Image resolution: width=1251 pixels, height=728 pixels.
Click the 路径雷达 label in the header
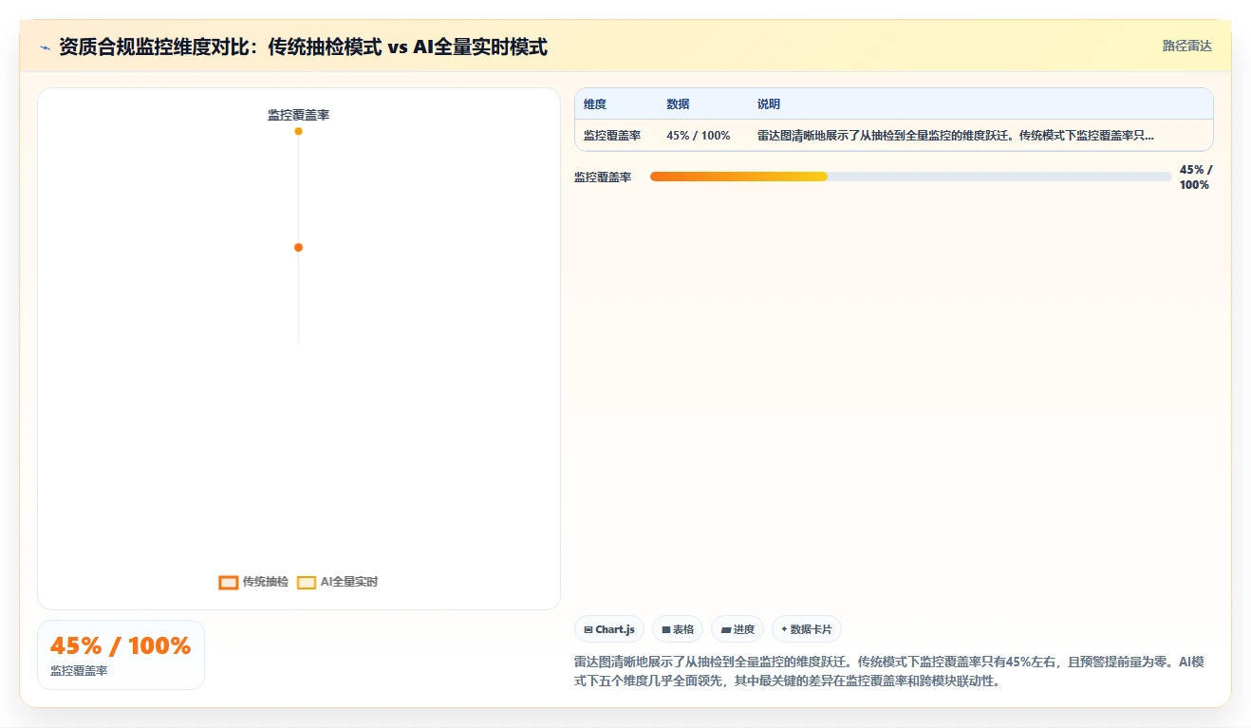(1187, 46)
